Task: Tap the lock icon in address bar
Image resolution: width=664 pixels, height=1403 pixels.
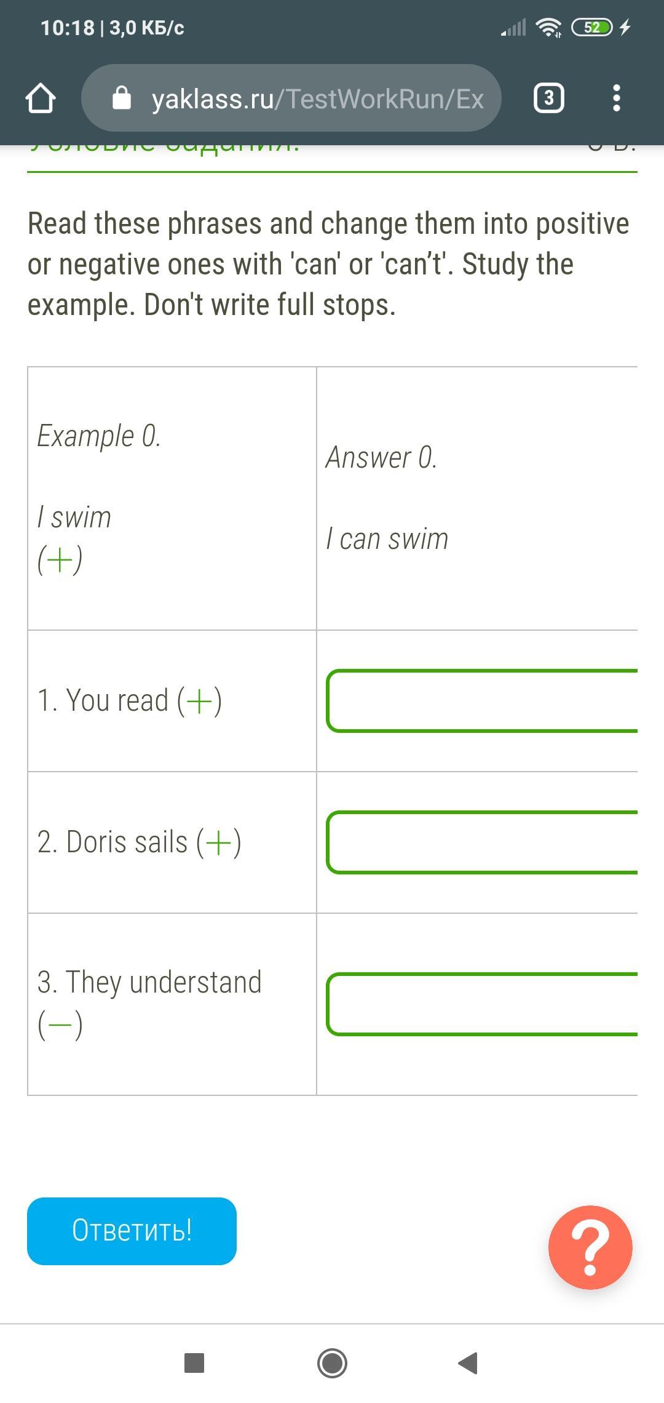Action: click(122, 98)
